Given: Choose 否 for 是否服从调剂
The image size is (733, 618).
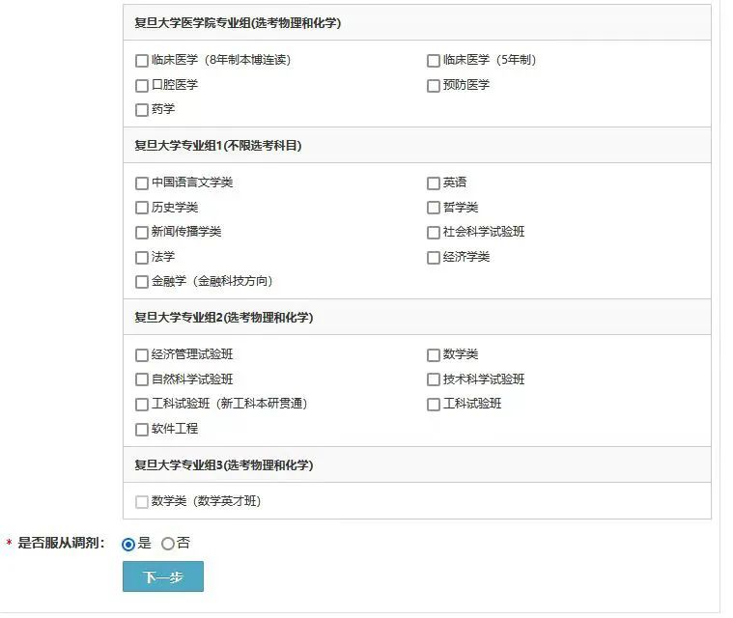Looking at the screenshot, I should tap(168, 545).
